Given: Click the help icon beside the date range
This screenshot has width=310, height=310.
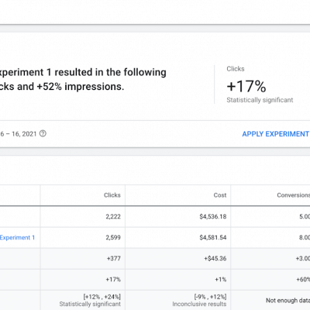Looking at the screenshot, I should pos(43,133).
